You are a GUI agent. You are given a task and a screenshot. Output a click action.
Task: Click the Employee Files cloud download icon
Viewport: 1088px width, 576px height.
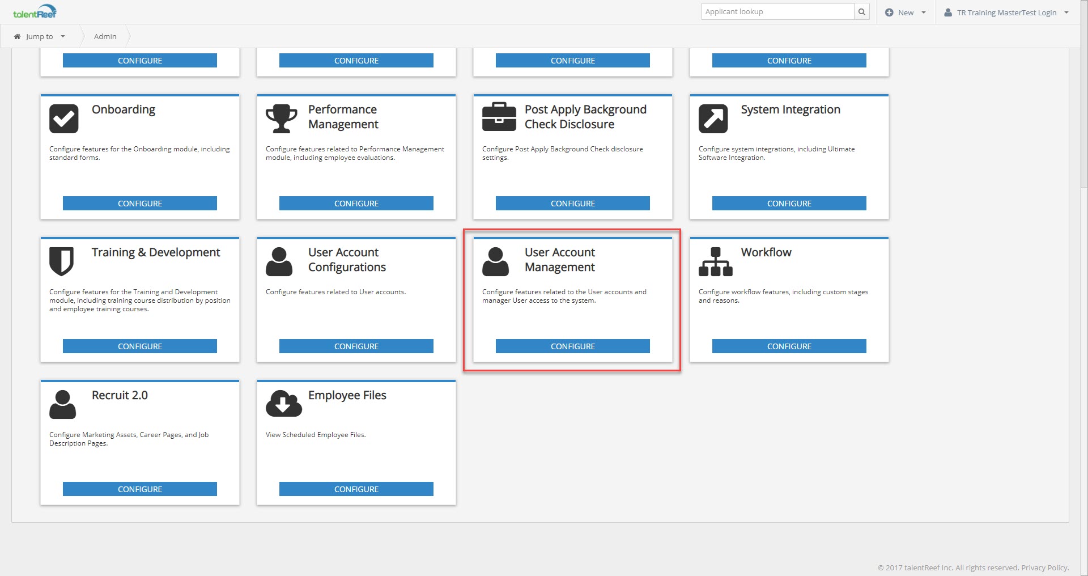[x=283, y=404]
